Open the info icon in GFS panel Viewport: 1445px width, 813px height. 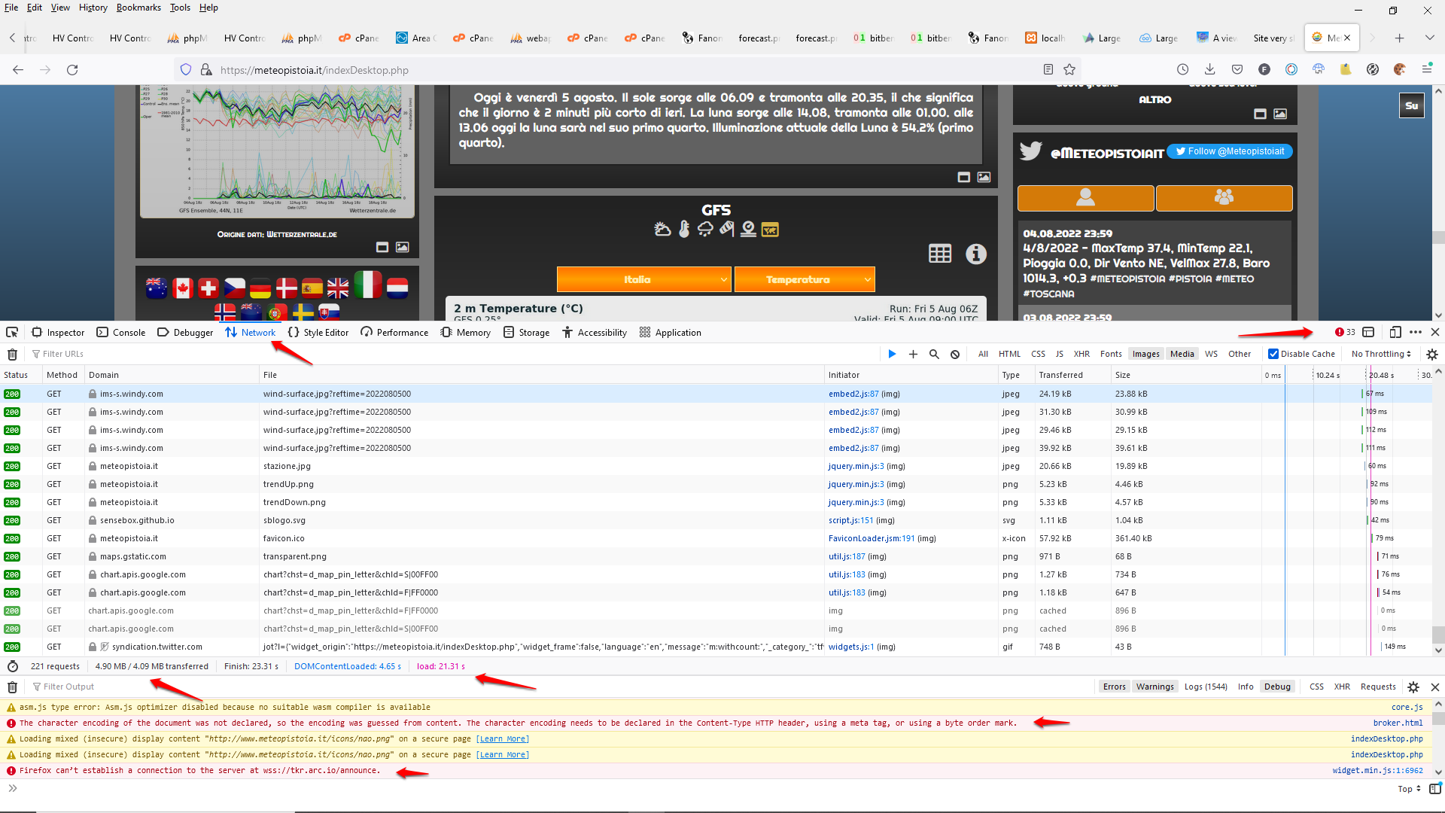point(976,254)
